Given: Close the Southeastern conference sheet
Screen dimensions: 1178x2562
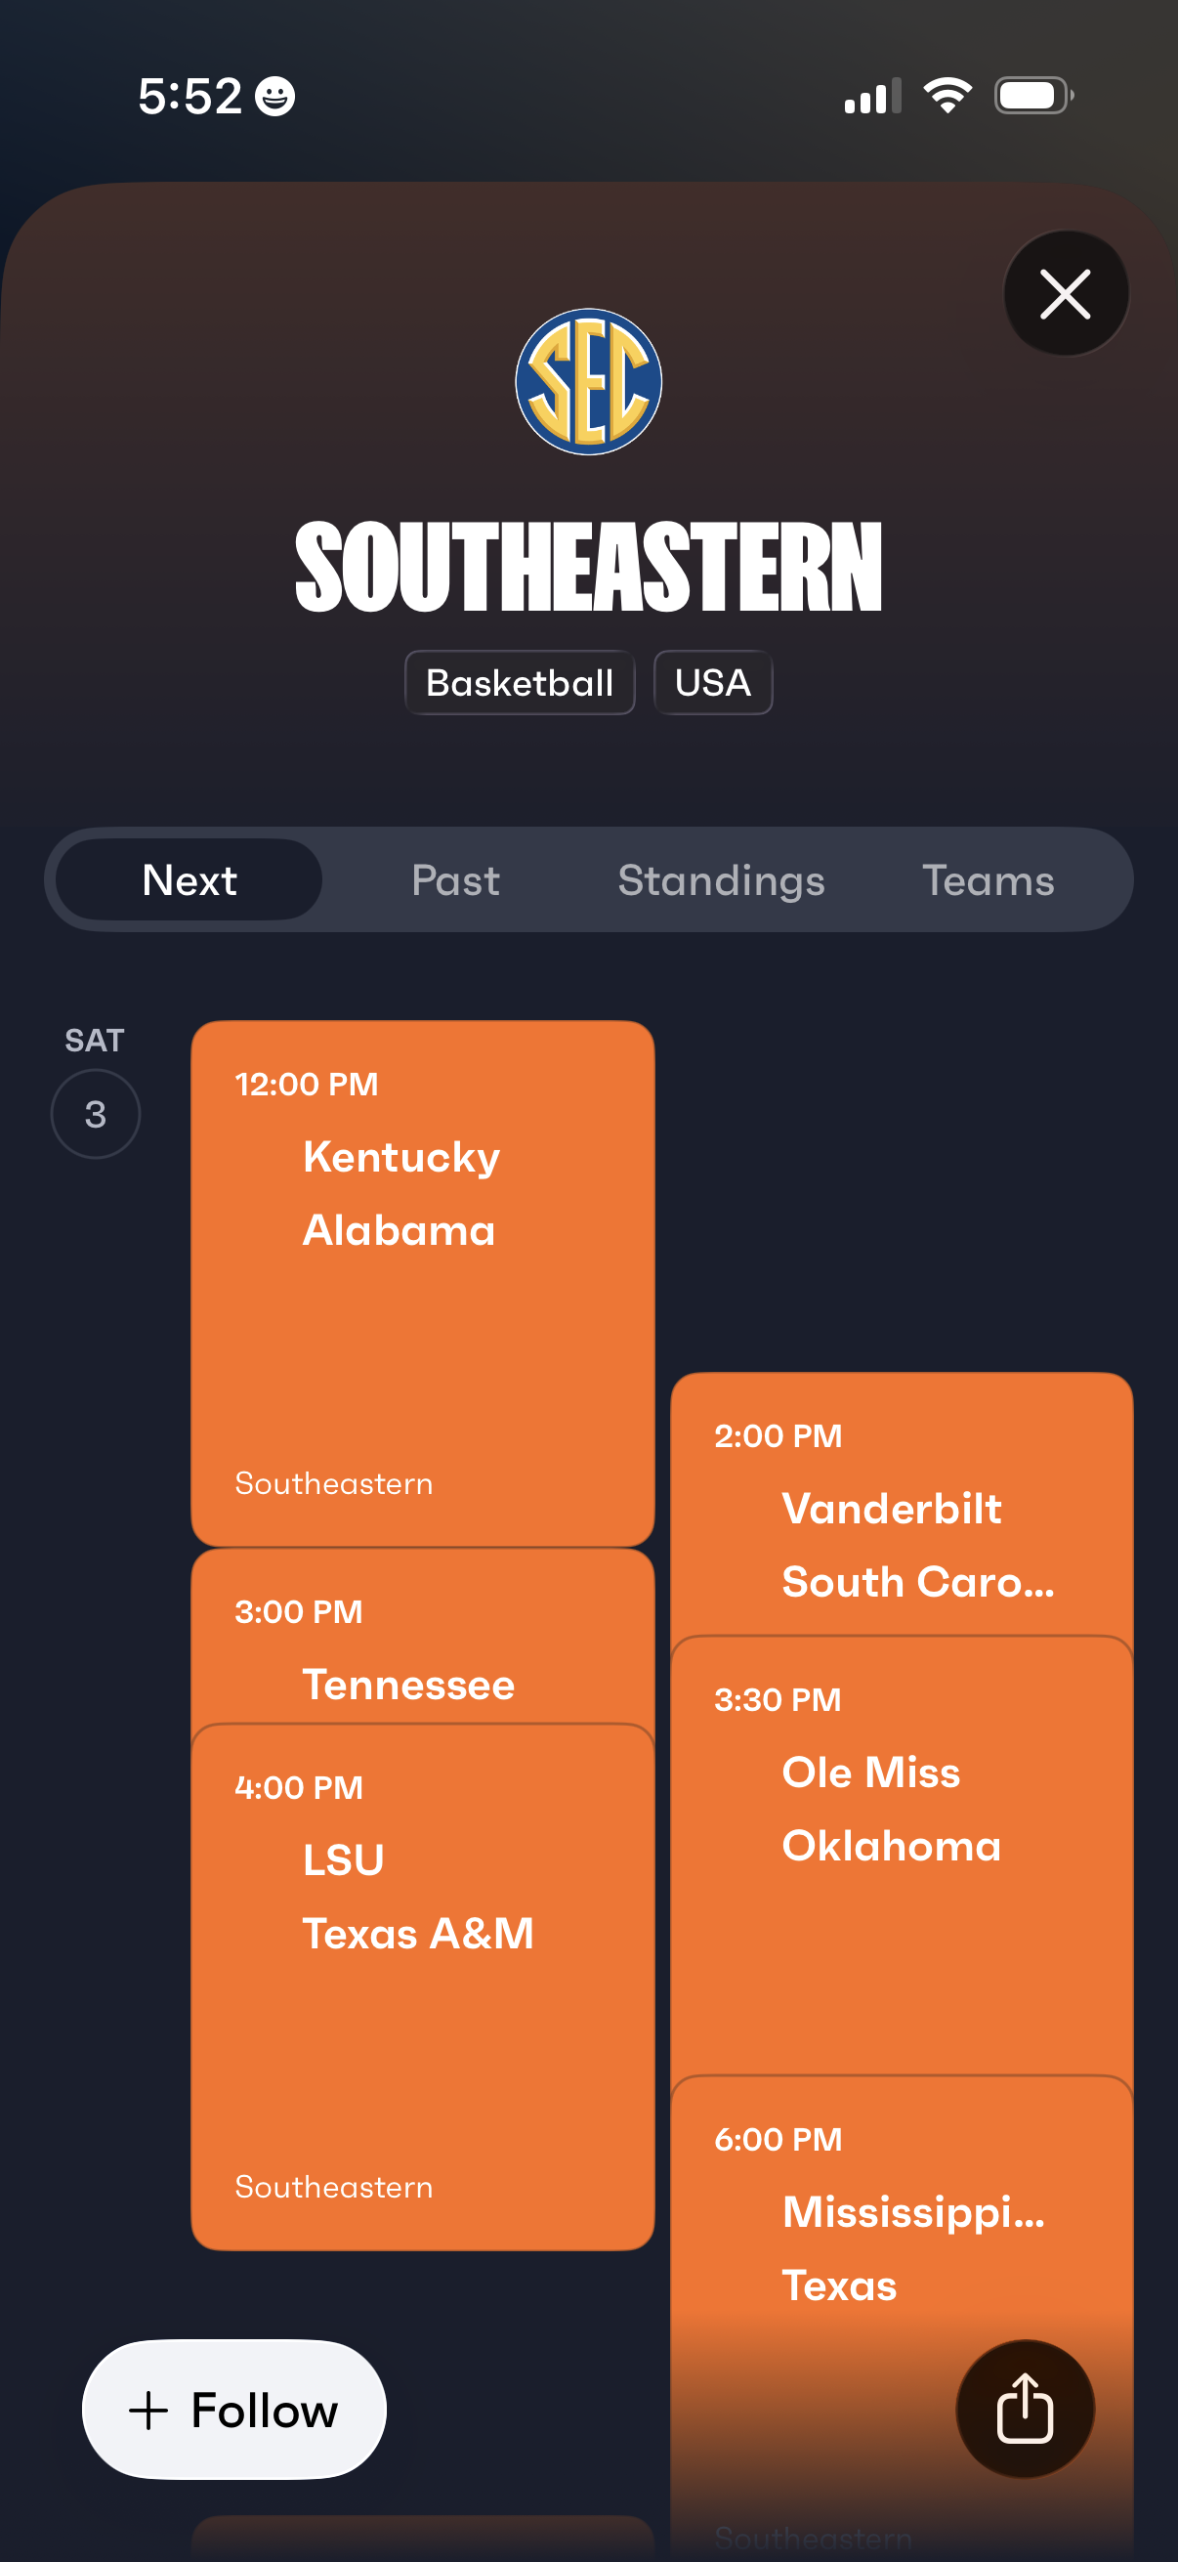Looking at the screenshot, I should 1065,293.
